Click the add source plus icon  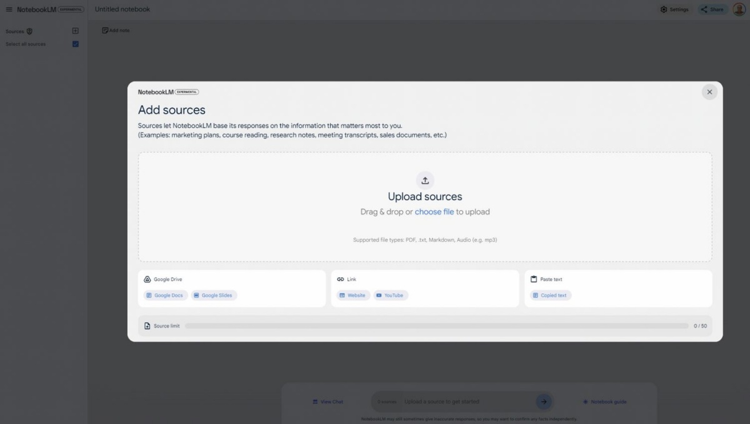[76, 31]
